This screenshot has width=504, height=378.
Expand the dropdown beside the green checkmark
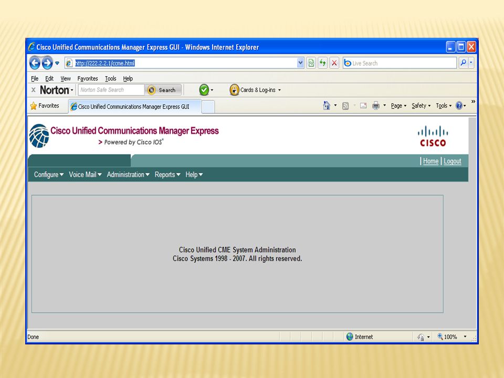(212, 90)
